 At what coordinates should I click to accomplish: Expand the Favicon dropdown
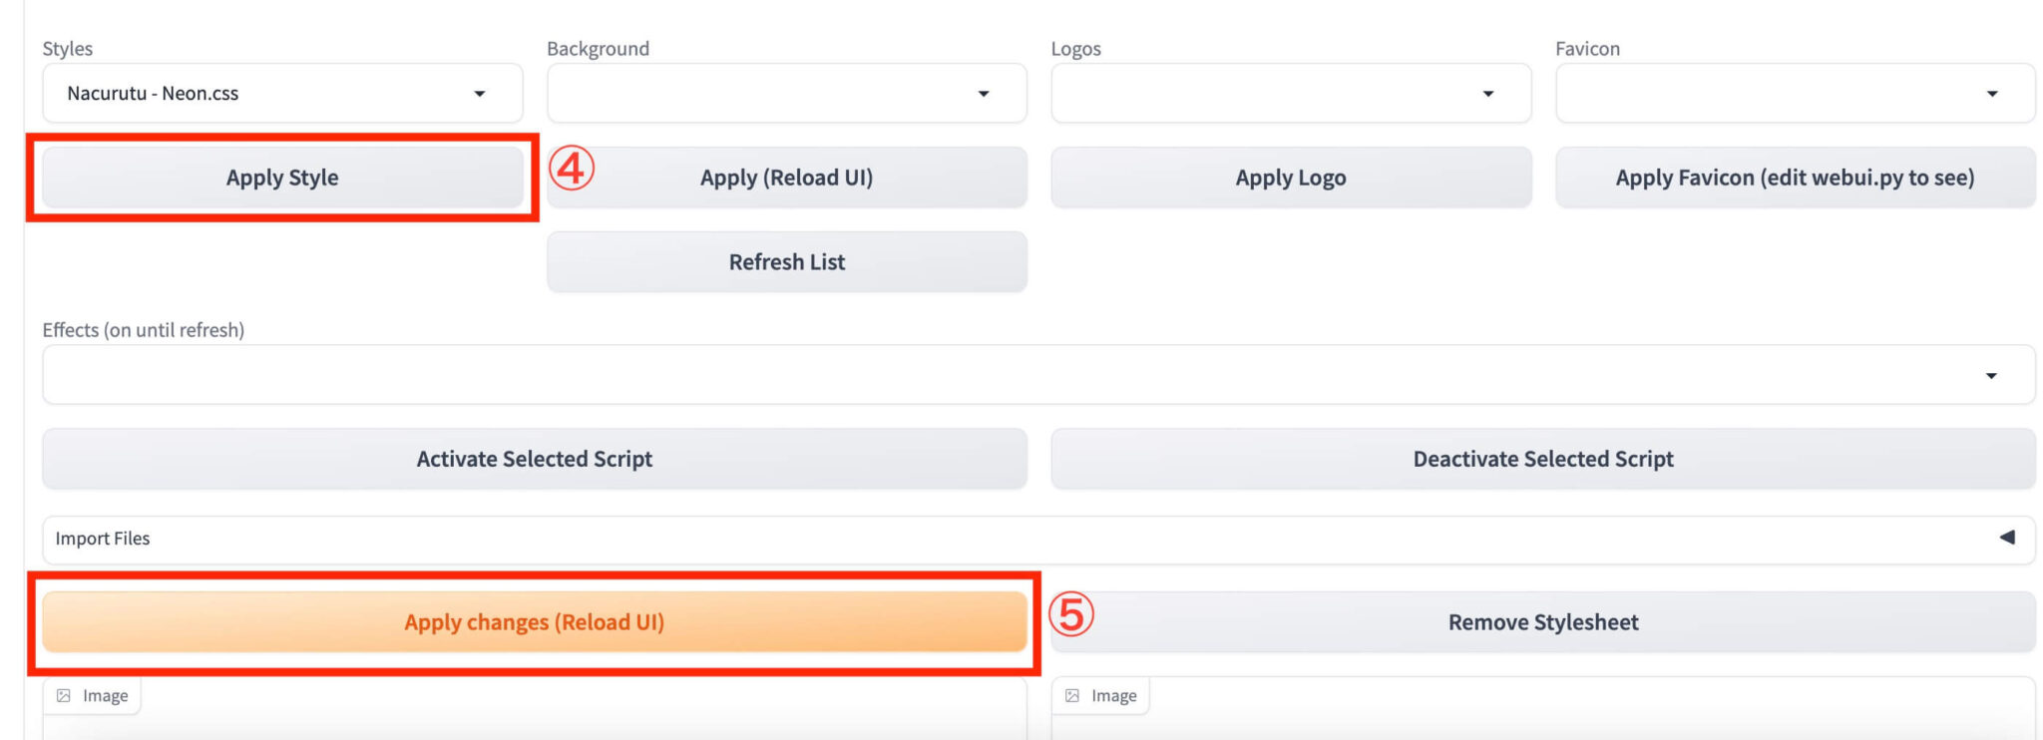[x=1795, y=94]
